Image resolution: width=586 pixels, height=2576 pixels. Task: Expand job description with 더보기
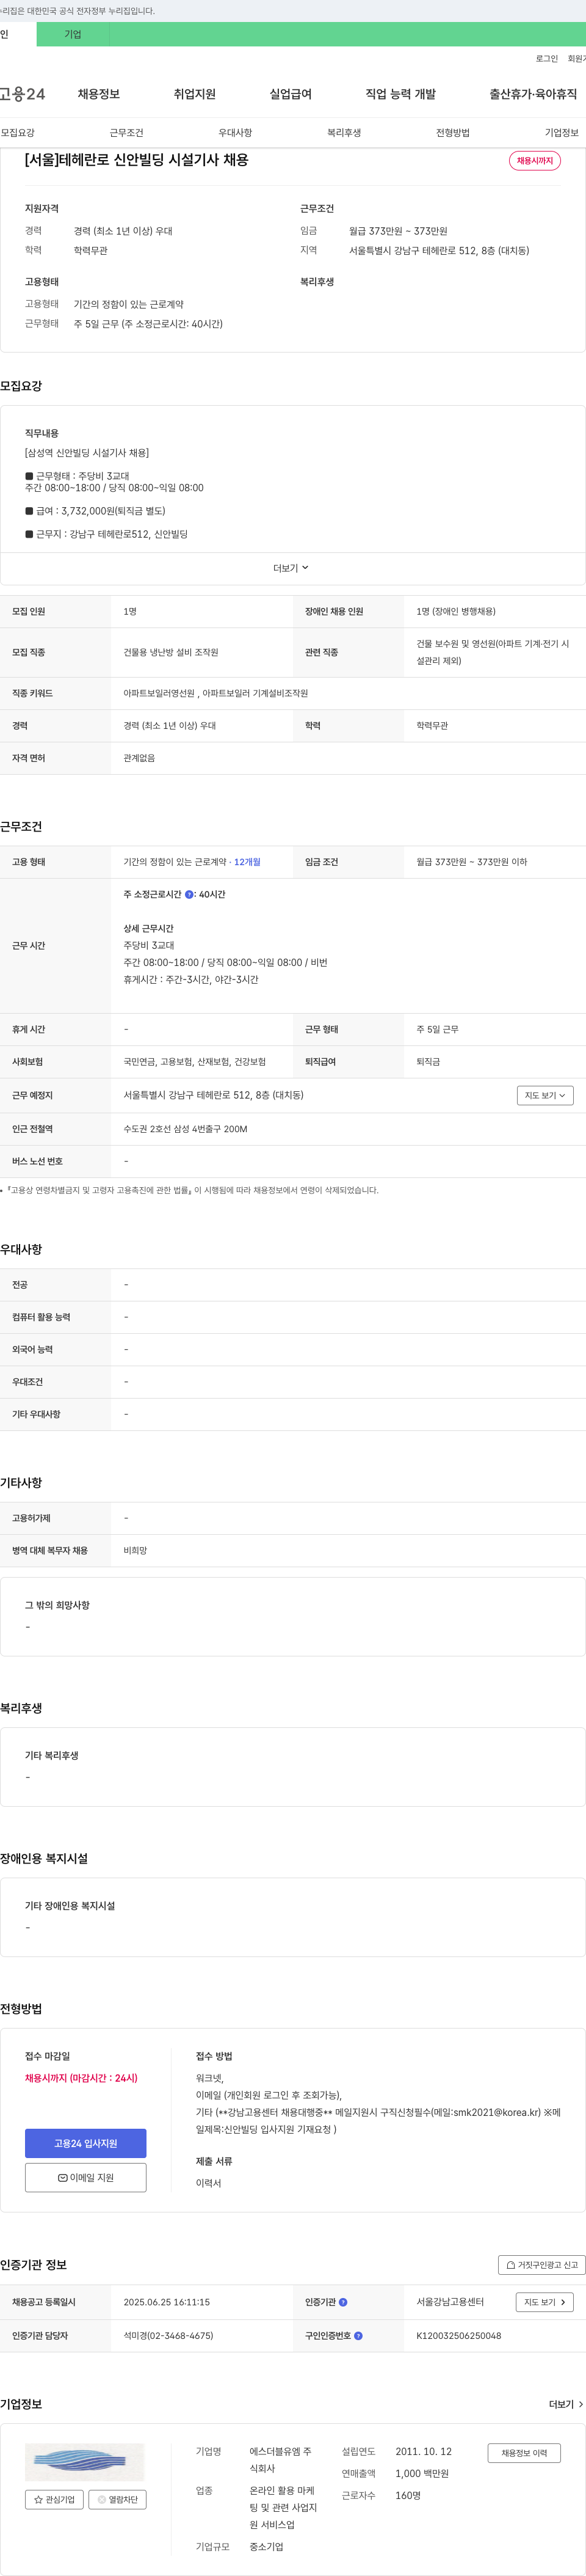click(292, 568)
